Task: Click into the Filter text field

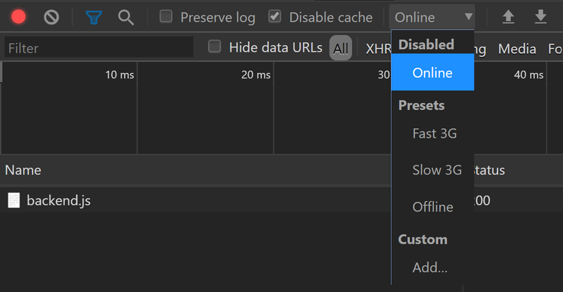Action: 99,48
